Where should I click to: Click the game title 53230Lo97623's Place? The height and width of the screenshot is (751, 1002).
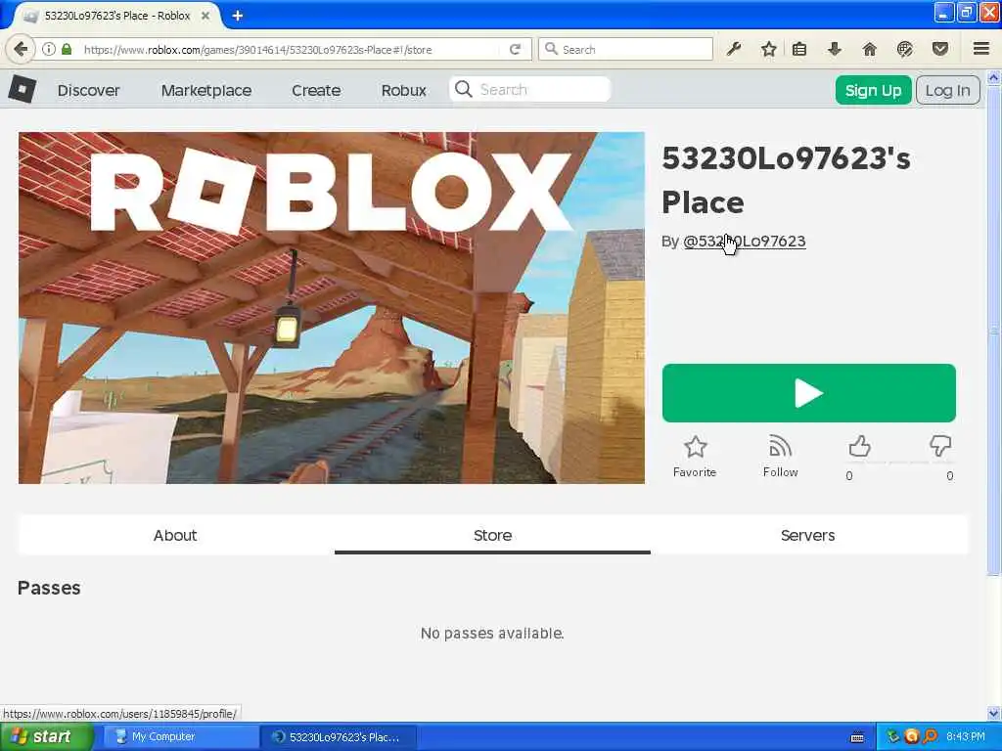786,180
